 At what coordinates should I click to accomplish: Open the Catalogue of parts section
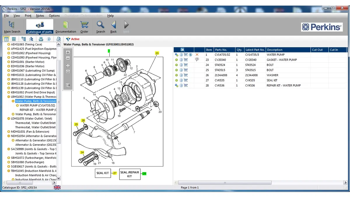click(x=40, y=27)
